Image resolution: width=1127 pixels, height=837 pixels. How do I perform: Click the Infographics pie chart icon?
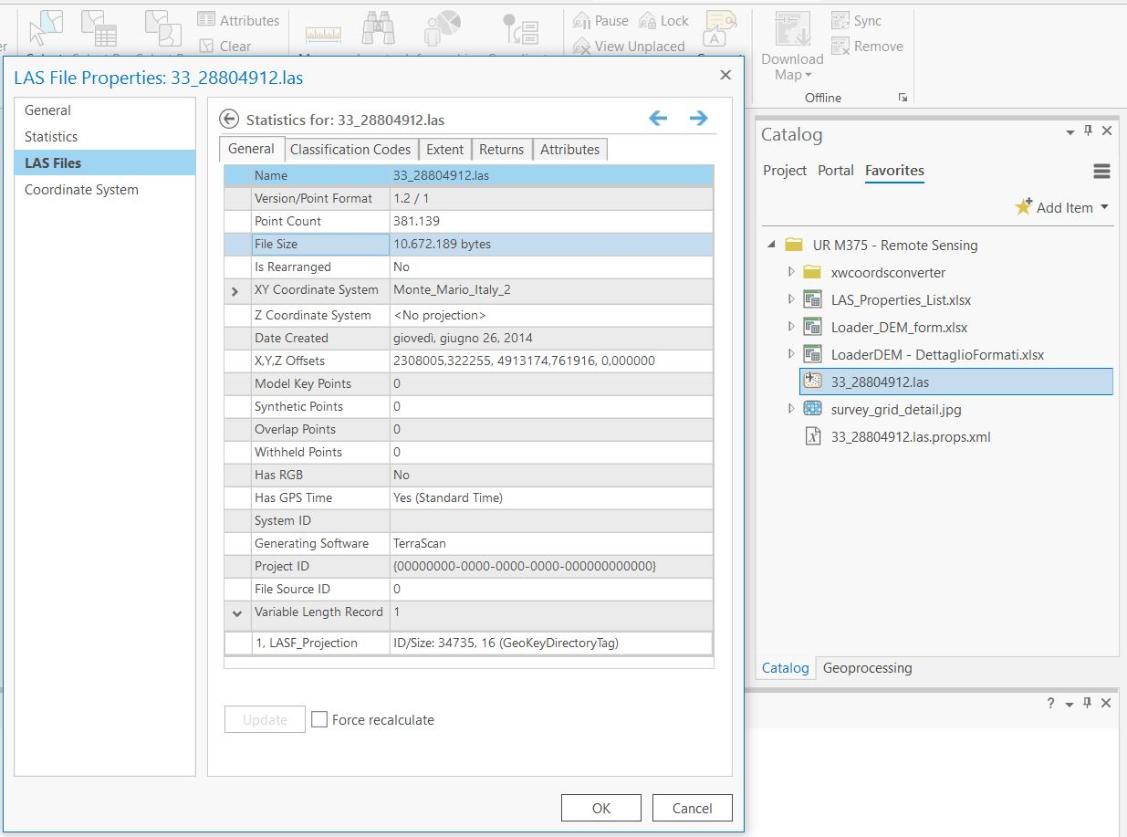click(441, 27)
